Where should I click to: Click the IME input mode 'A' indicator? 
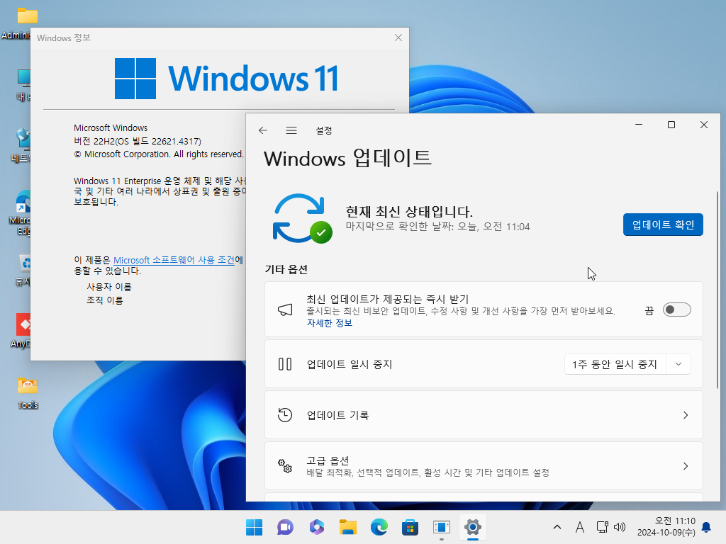[x=580, y=527]
